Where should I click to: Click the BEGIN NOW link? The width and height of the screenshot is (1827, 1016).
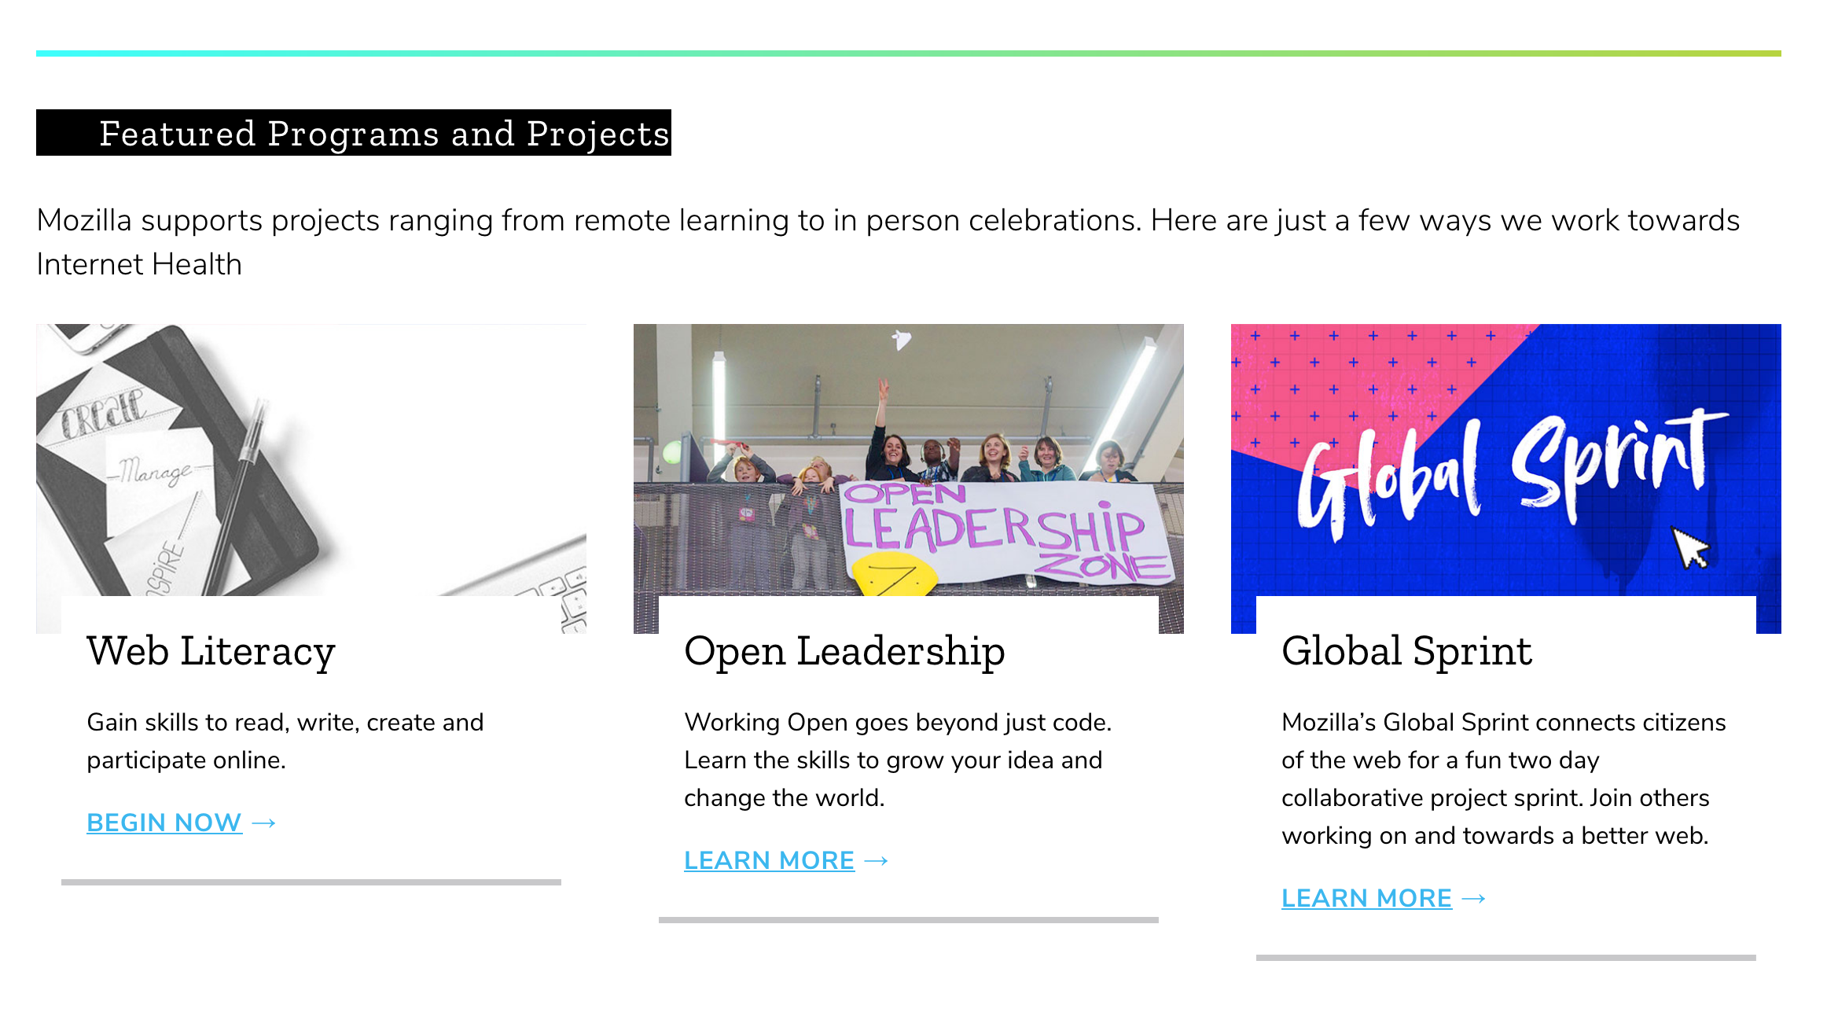164,823
